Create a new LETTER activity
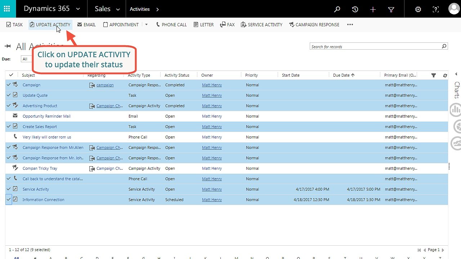The image size is (461, 259). pos(203,25)
